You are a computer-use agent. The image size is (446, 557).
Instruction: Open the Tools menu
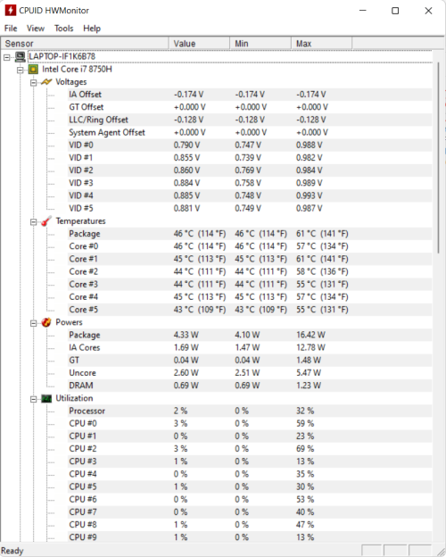(64, 29)
